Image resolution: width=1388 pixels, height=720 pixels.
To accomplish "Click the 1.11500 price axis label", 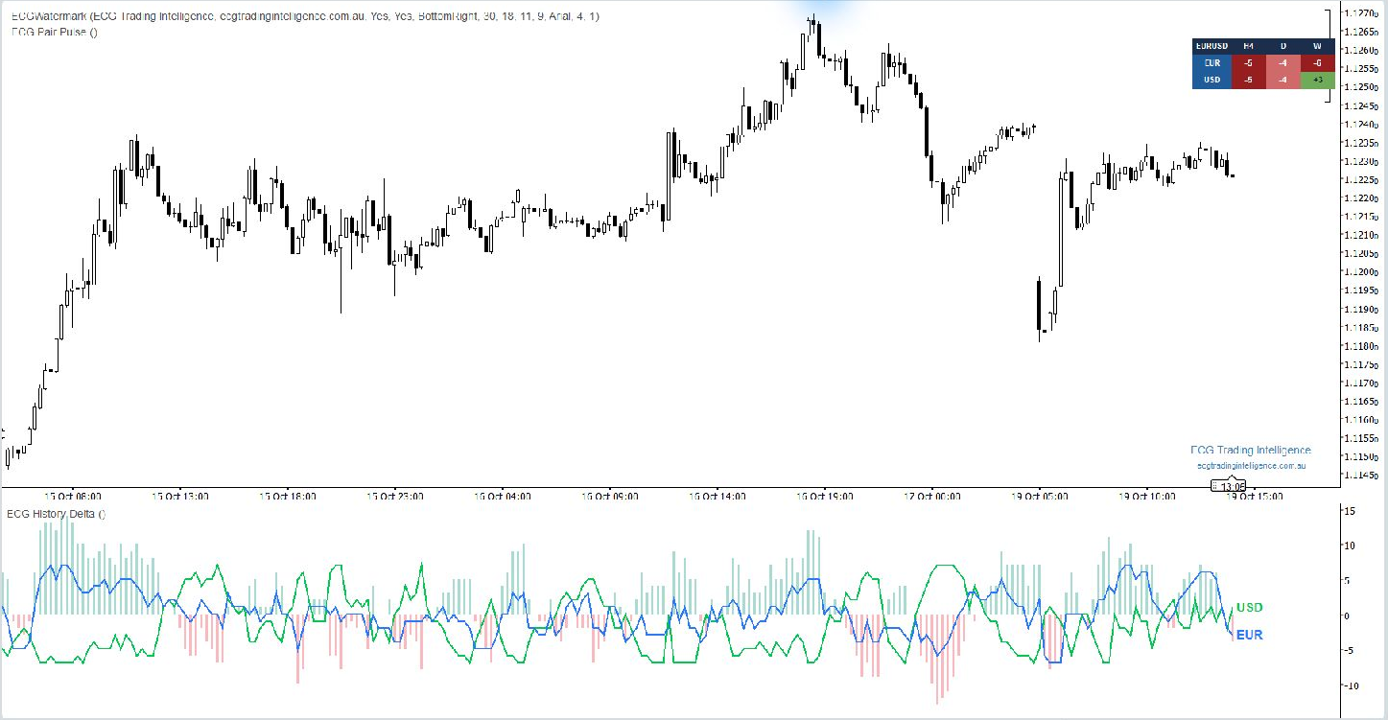I will coord(1359,457).
